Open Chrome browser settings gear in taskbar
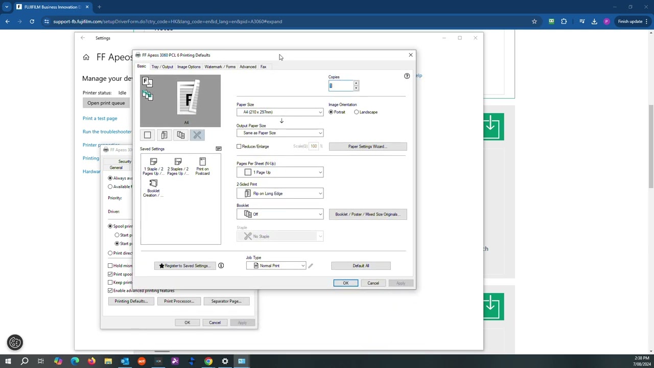The image size is (654, 368). click(225, 361)
